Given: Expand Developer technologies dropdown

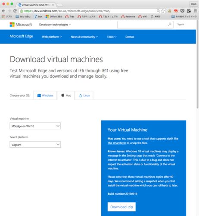Looking at the screenshot, I should [55, 25].
